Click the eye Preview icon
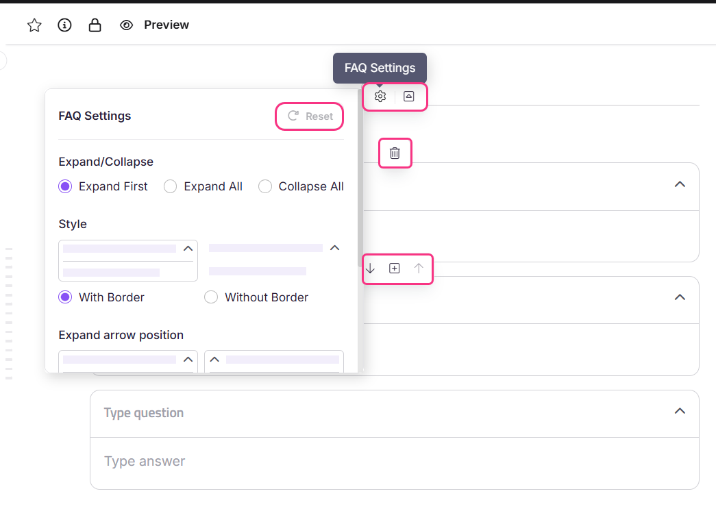This screenshot has height=524, width=716. tap(127, 25)
